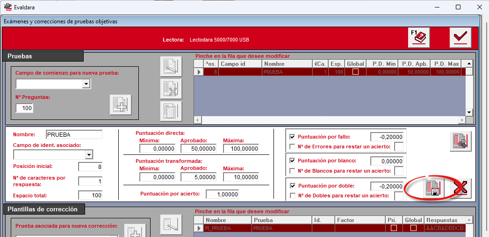This screenshot has height=237, width=489.
Task: Click the Puntuación transformada Máxima field
Action: pyautogui.click(x=241, y=177)
